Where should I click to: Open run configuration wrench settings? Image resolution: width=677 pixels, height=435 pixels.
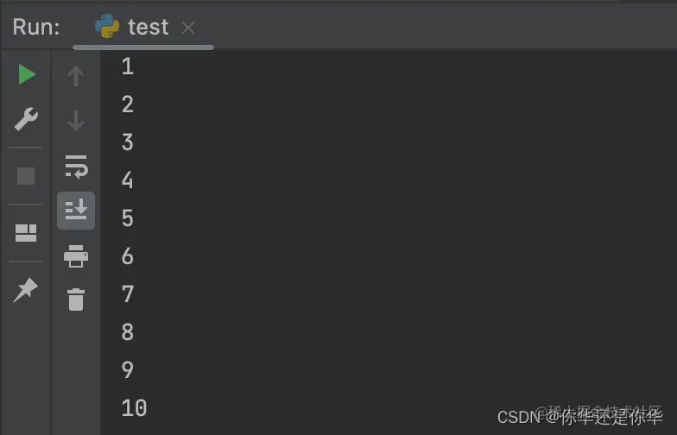(x=26, y=119)
